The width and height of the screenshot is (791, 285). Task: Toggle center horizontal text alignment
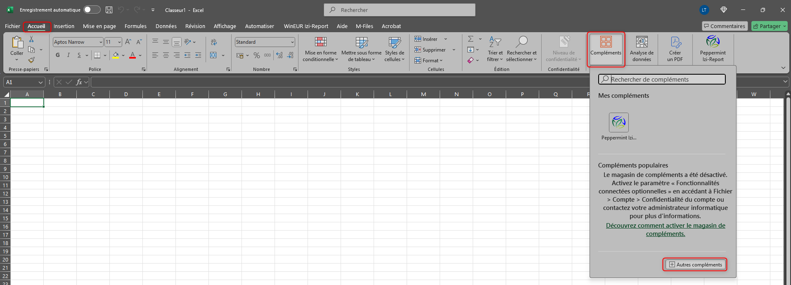(166, 55)
